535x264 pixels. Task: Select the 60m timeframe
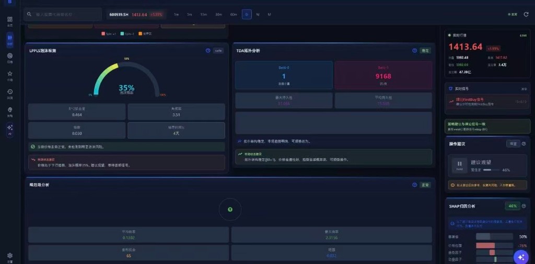[234, 14]
